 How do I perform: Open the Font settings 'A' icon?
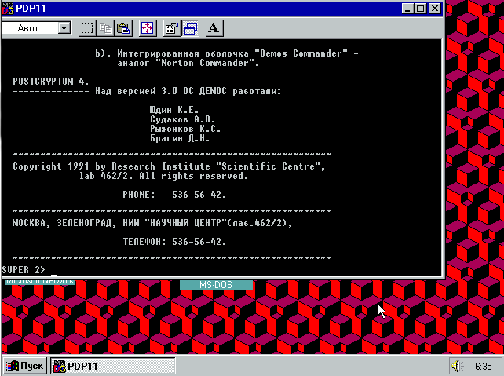click(x=214, y=28)
